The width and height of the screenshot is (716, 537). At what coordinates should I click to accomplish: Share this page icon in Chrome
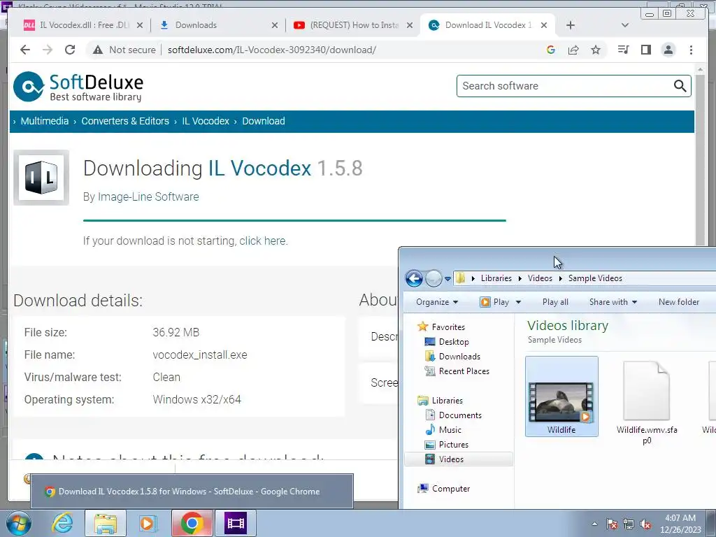pyautogui.click(x=573, y=50)
